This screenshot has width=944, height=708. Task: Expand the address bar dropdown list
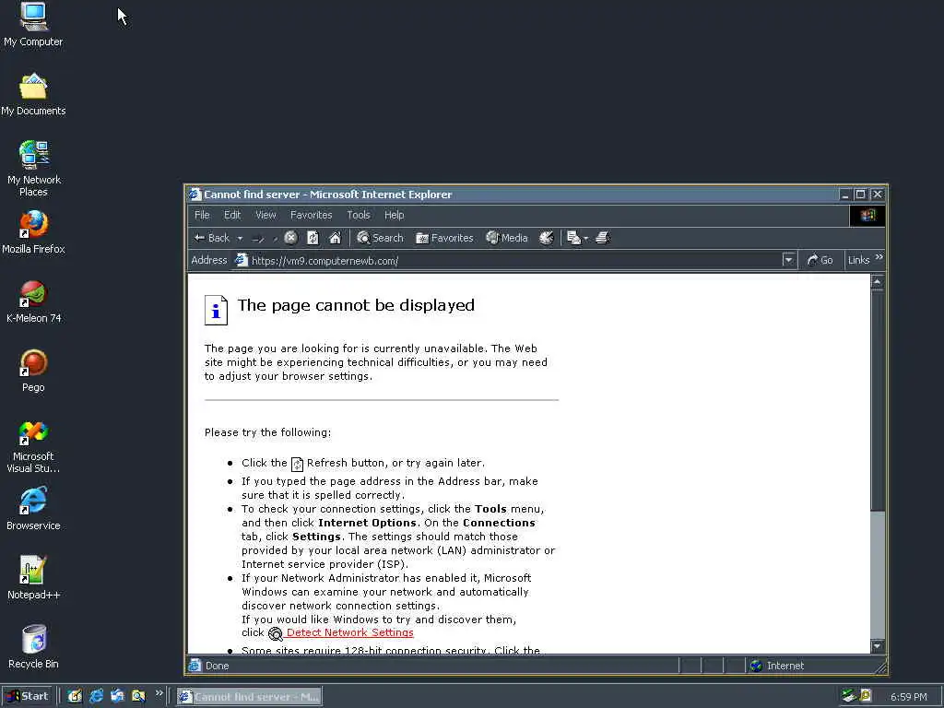pyautogui.click(x=788, y=260)
